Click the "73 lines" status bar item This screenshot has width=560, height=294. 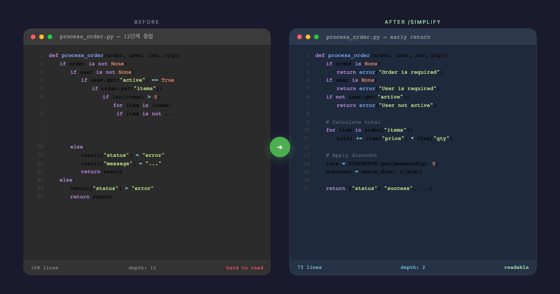click(x=309, y=267)
